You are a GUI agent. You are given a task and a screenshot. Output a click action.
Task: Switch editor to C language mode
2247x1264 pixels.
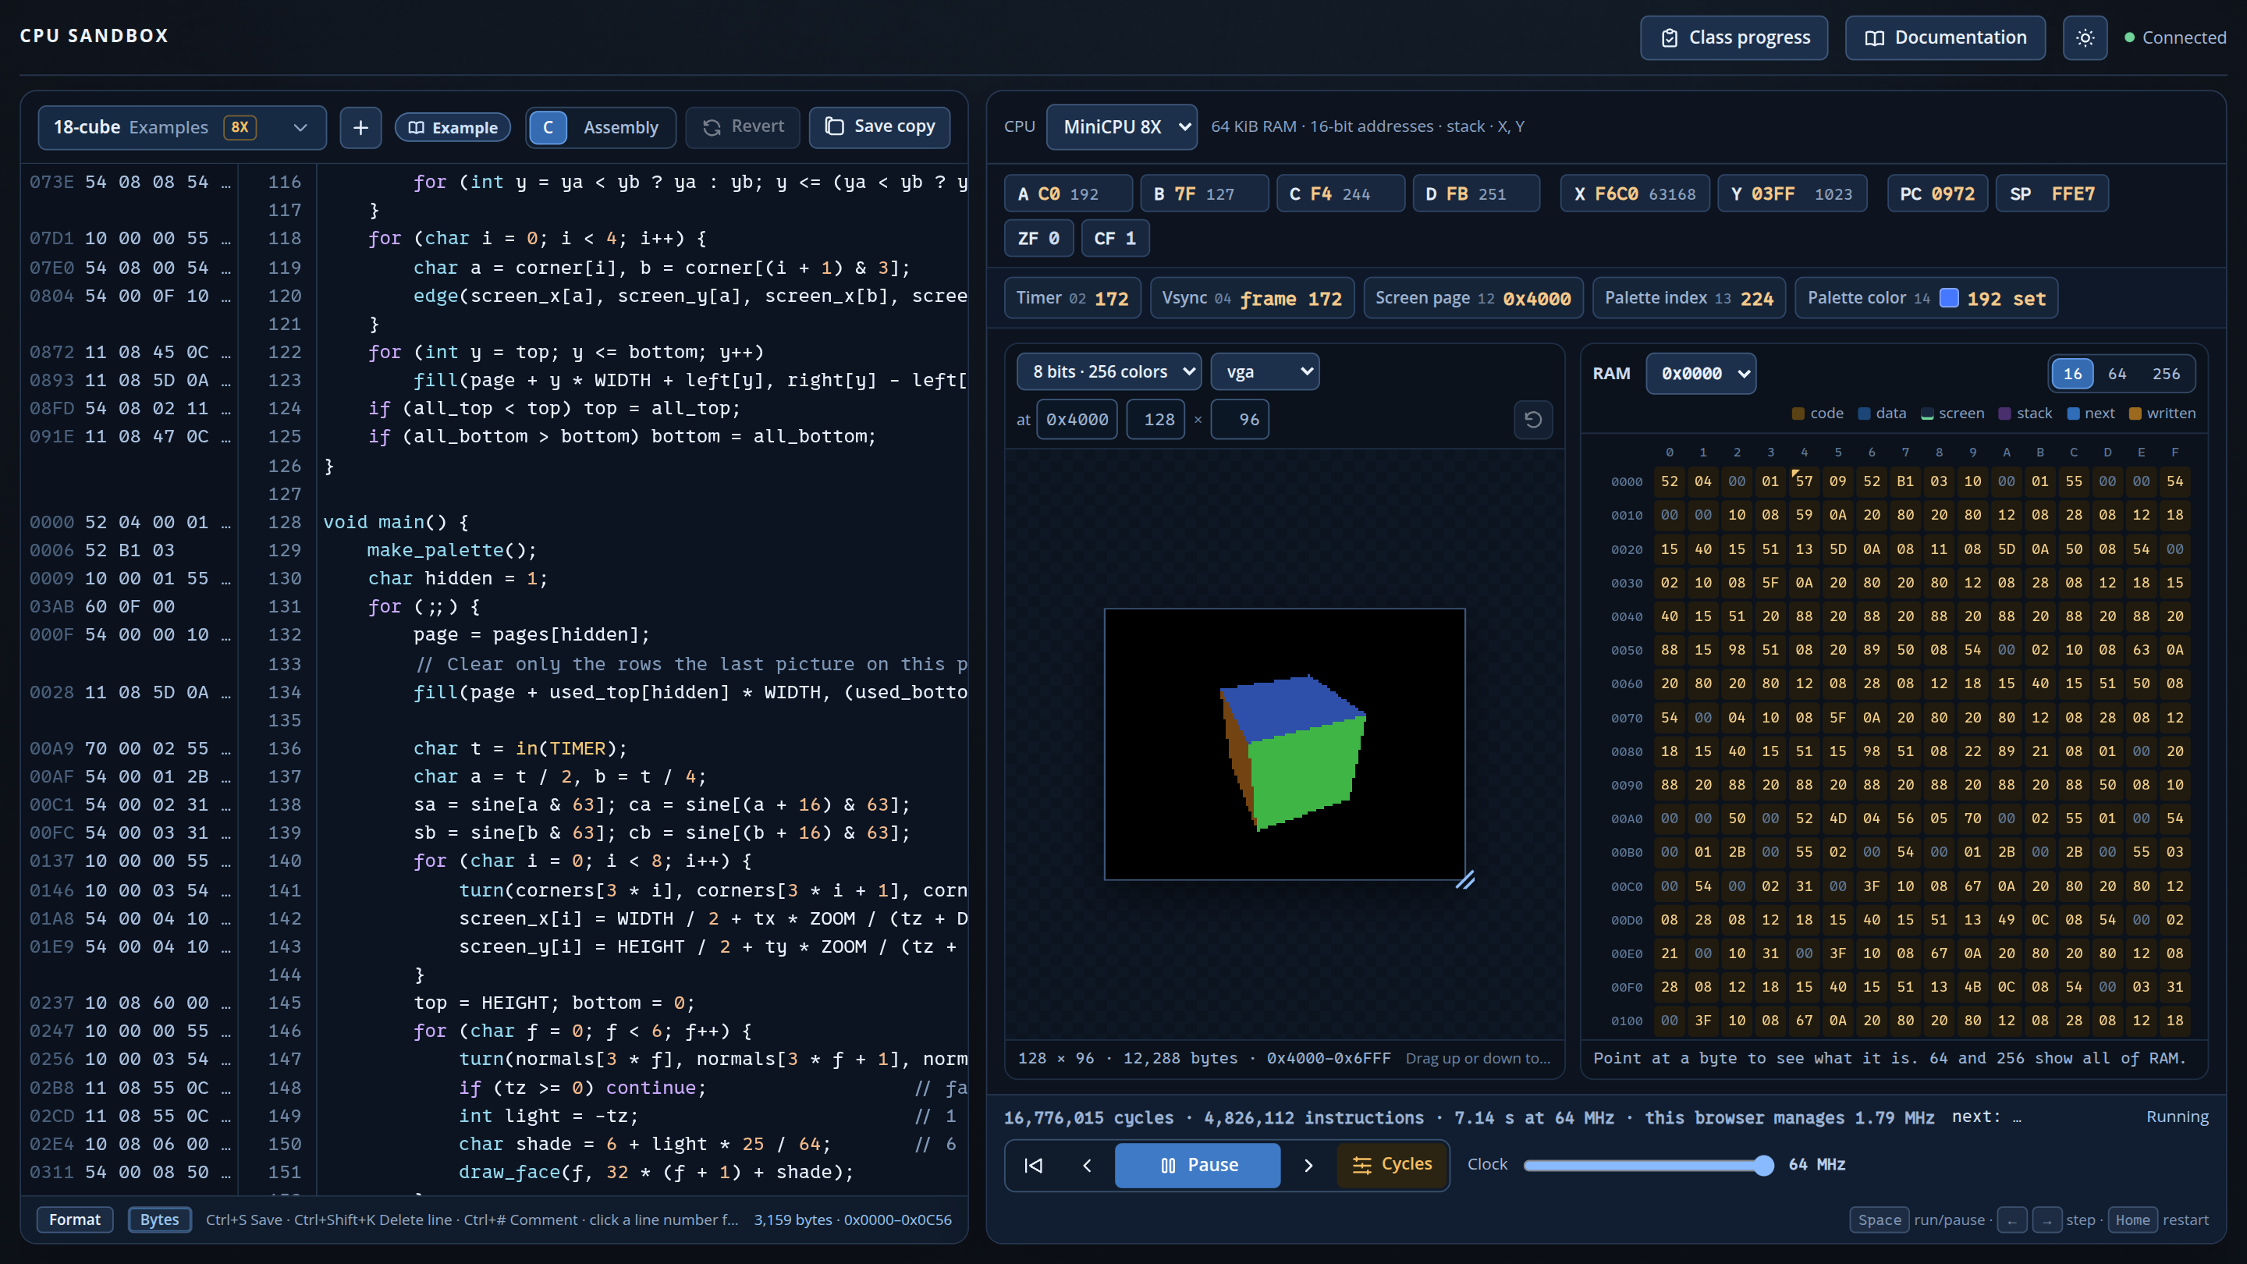tap(548, 127)
